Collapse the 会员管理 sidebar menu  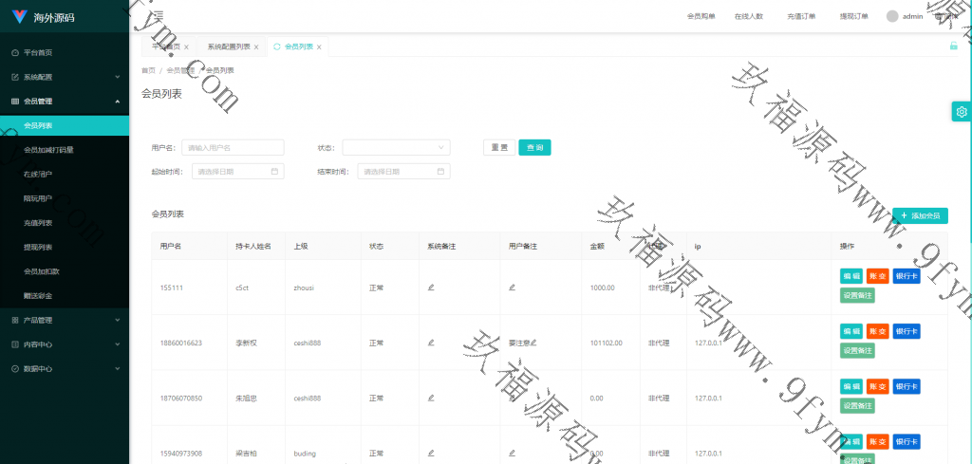click(64, 102)
